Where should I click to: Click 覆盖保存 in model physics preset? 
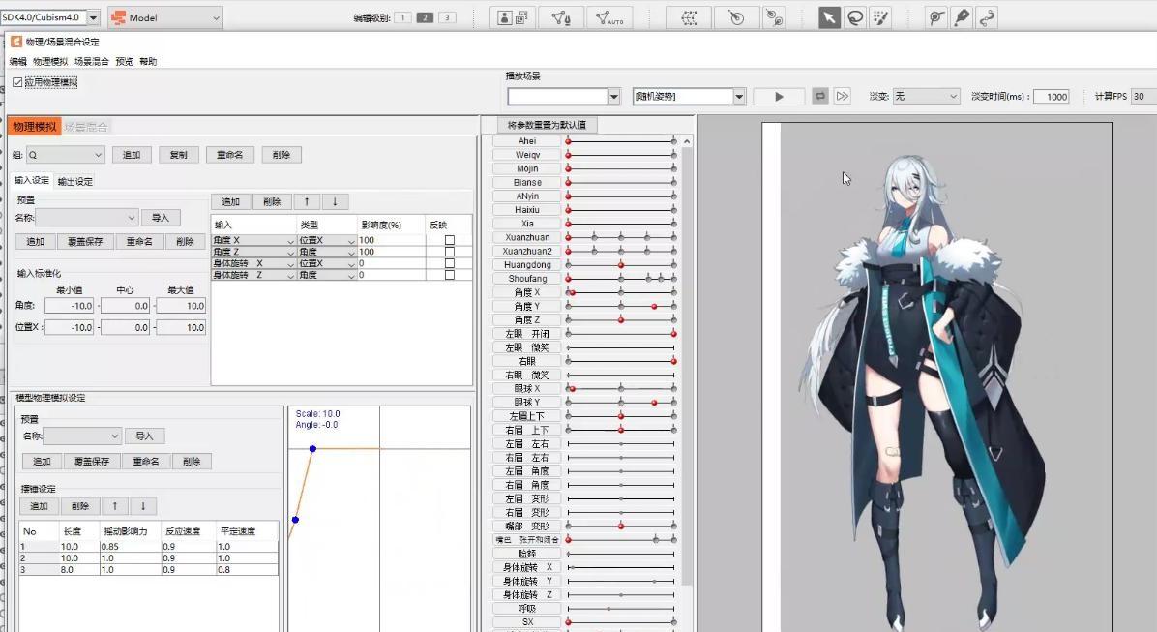point(92,462)
